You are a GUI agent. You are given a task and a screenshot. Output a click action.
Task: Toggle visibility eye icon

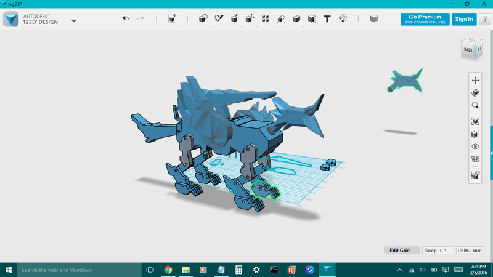(475, 147)
